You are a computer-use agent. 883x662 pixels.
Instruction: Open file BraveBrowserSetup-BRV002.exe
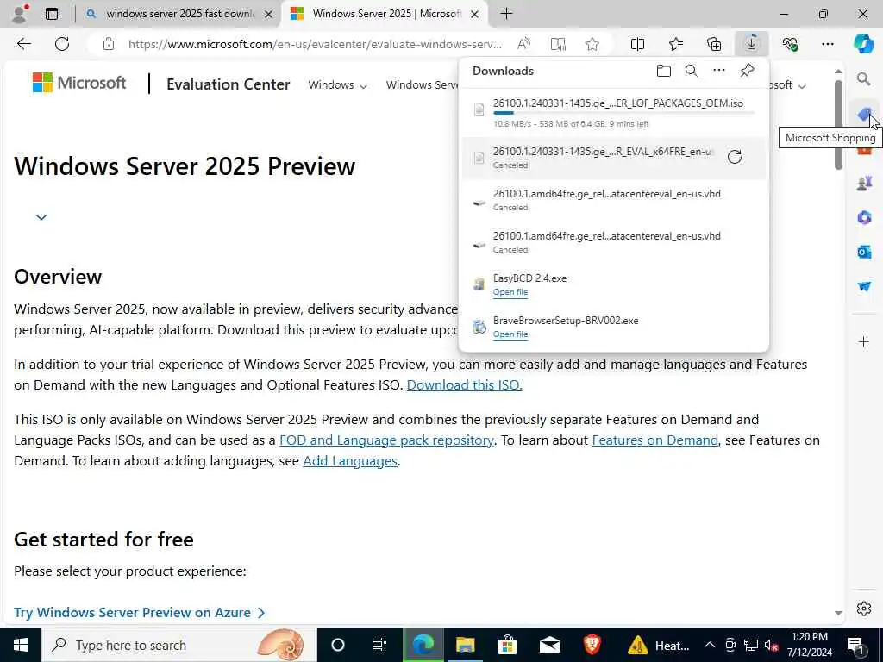tap(510, 334)
